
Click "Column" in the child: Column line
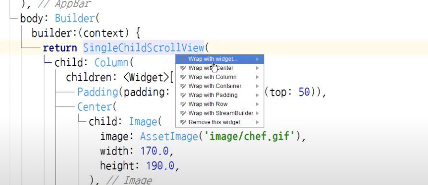(111, 63)
